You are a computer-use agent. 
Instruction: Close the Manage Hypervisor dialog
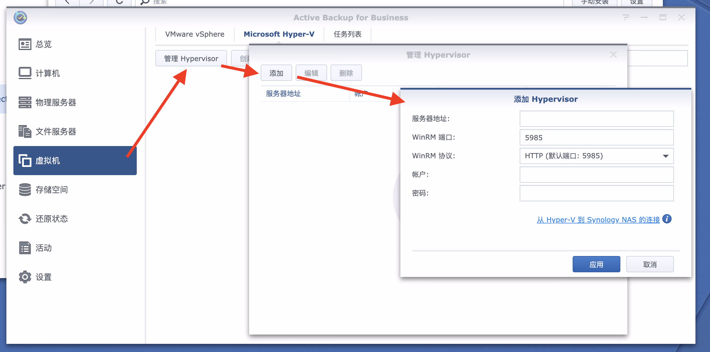click(613, 55)
